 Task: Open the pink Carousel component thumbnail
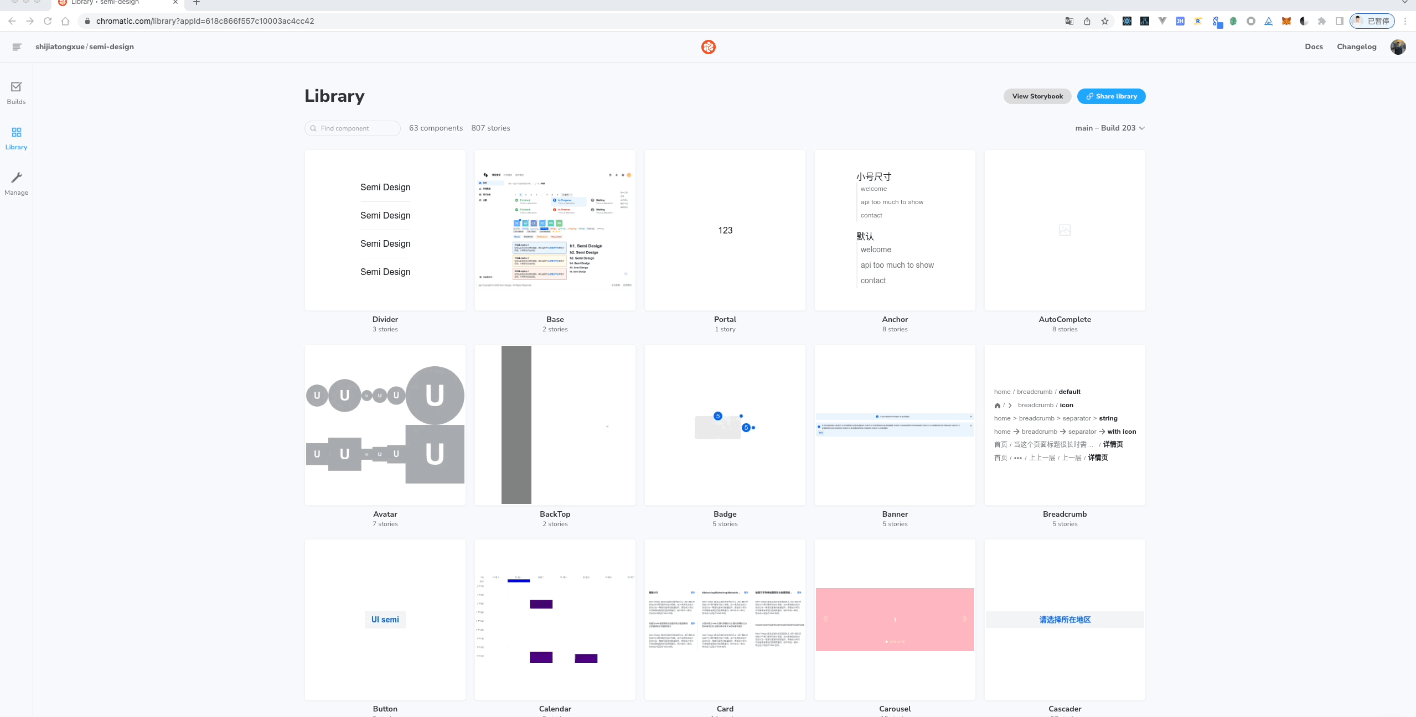[895, 620]
